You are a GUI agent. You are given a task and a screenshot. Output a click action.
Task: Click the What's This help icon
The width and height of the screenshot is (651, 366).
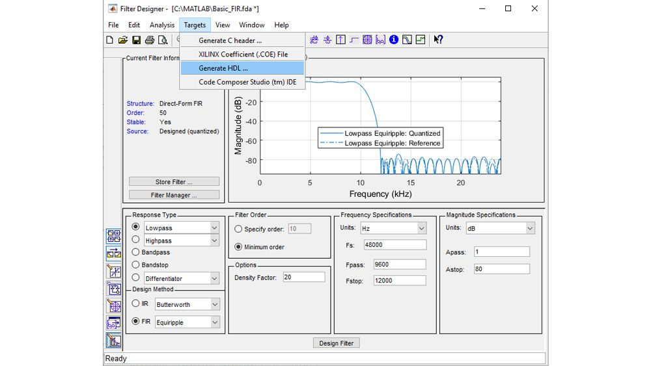(438, 40)
